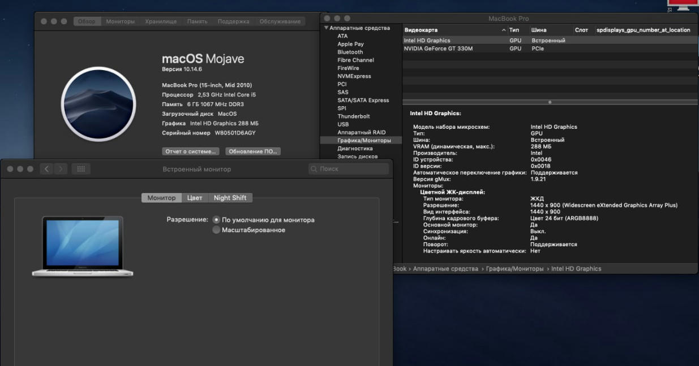Click the macOS Mojave logo image

(x=98, y=104)
